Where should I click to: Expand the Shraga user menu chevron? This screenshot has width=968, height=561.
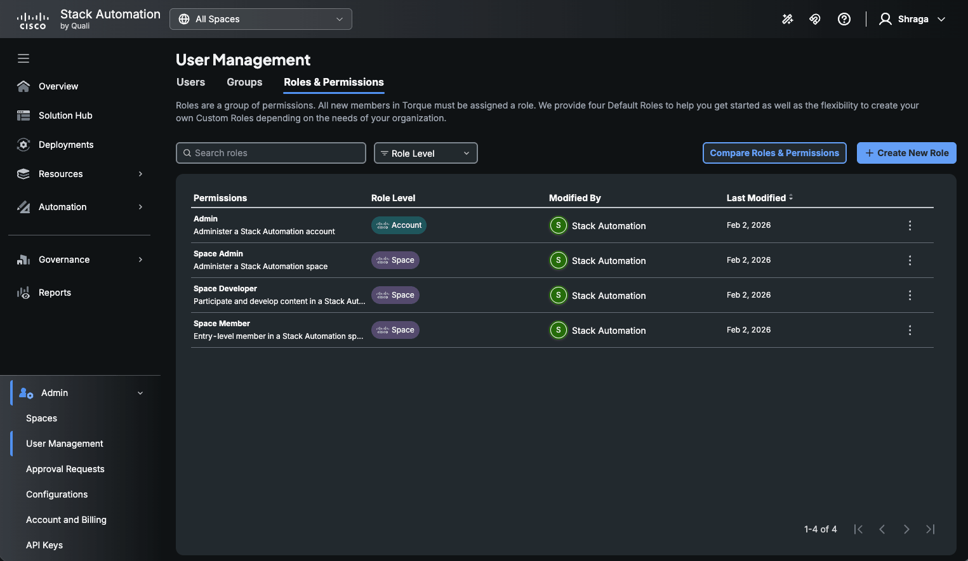(x=941, y=19)
